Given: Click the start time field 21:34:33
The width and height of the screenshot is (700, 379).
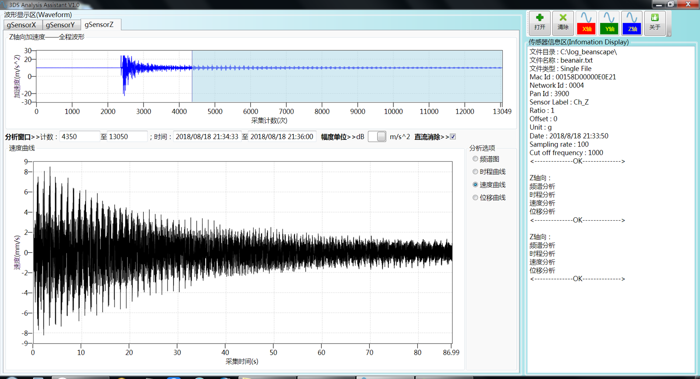Looking at the screenshot, I should pyautogui.click(x=207, y=137).
